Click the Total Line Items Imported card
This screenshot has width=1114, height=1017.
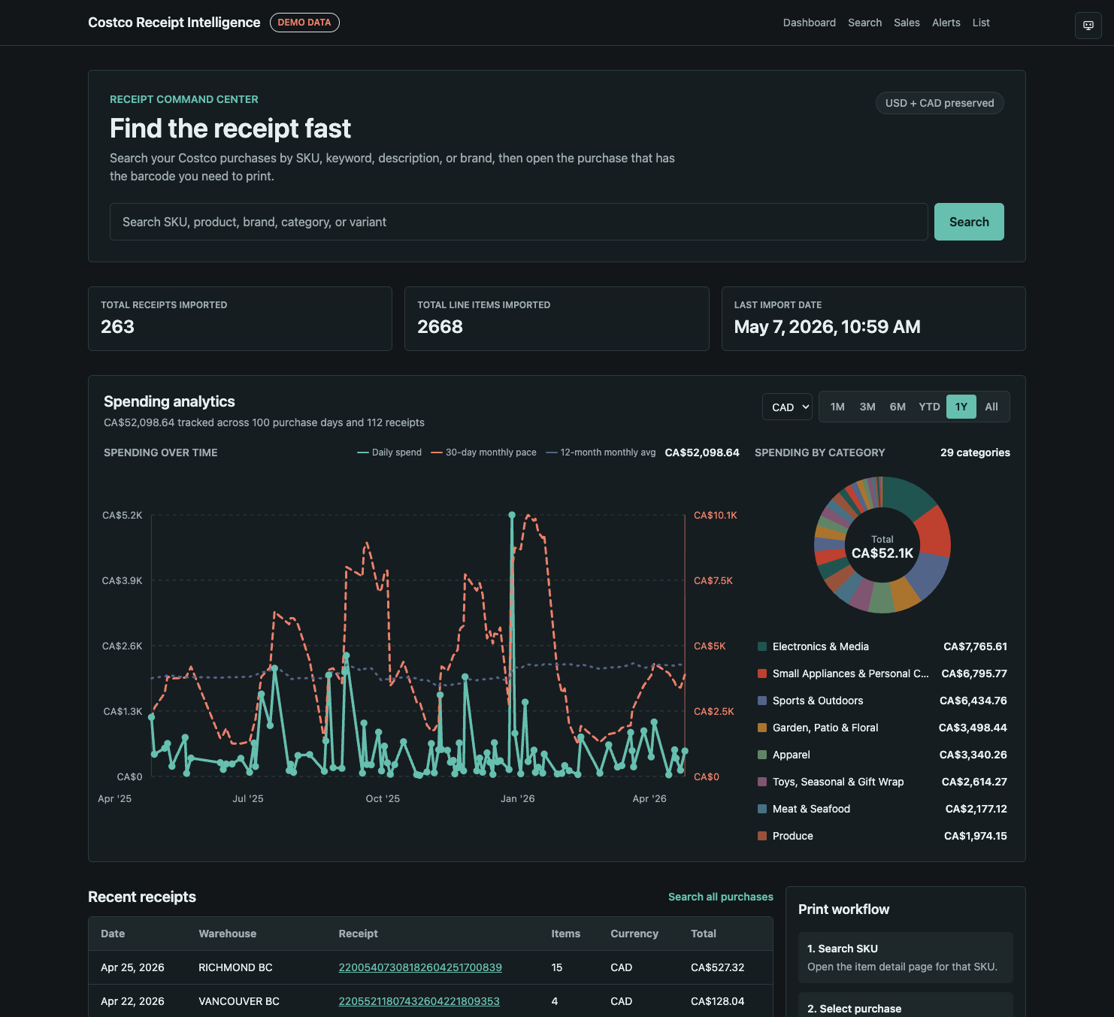click(x=556, y=319)
